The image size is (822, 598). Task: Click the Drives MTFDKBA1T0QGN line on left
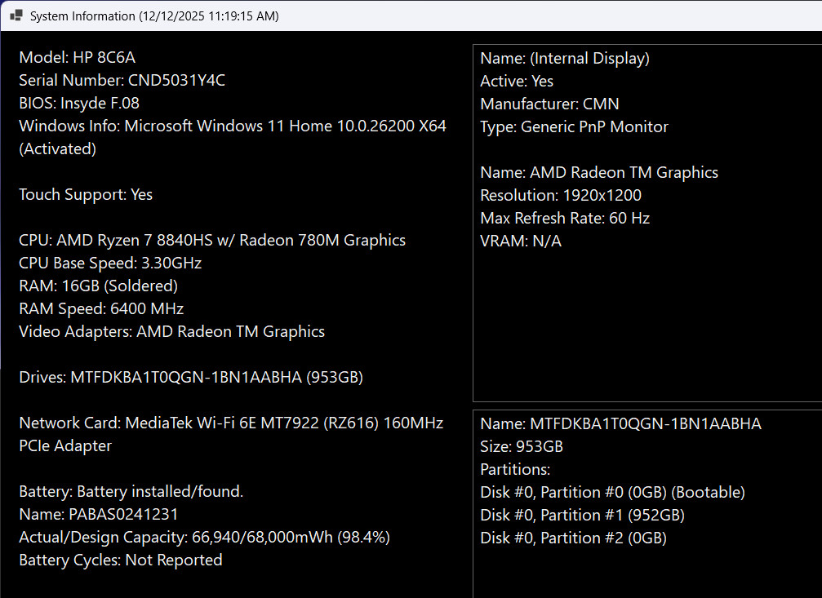tap(191, 378)
